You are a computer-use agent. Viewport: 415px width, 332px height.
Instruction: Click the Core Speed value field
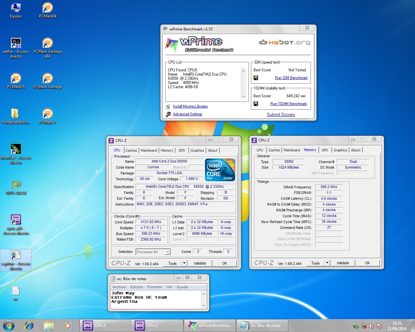151,222
